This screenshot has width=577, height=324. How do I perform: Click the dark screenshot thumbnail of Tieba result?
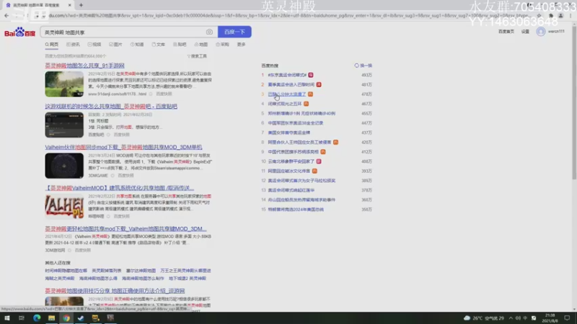tap(64, 125)
